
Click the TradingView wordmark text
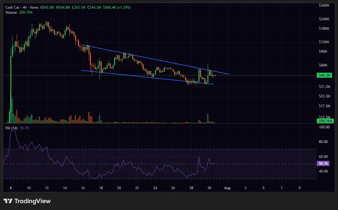(x=32, y=201)
